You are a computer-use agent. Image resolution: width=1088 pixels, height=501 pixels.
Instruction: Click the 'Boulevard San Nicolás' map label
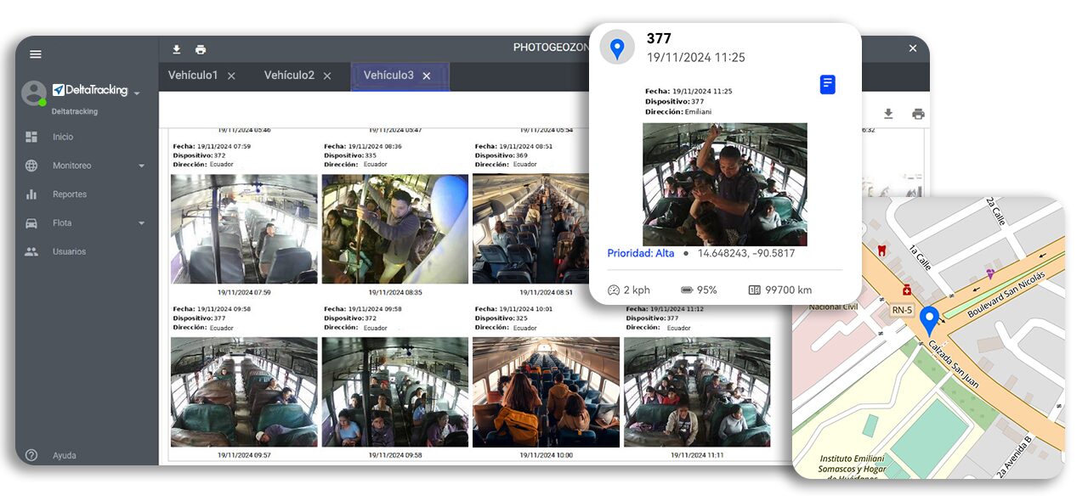point(1008,294)
